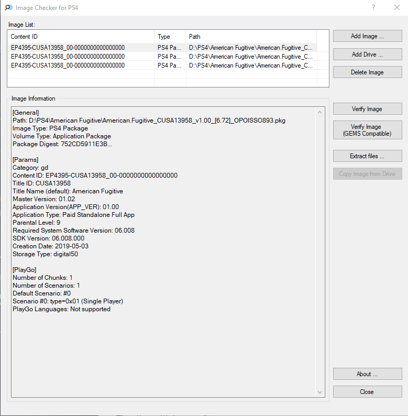Click the Category: gd line

[x=30, y=168]
